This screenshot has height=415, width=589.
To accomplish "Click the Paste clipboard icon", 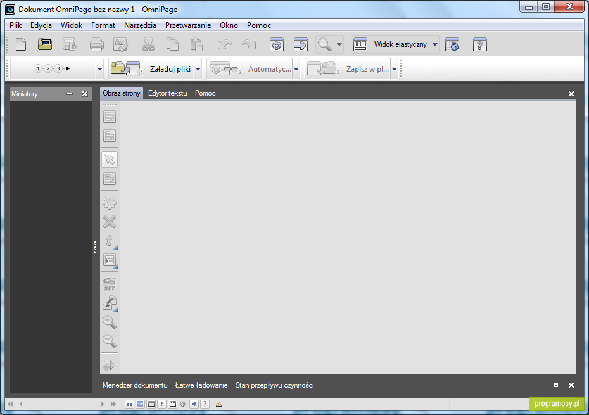I will tap(196, 44).
